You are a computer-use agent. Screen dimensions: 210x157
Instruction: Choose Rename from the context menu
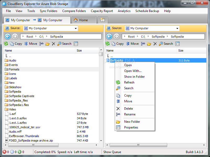click(x=135, y=114)
